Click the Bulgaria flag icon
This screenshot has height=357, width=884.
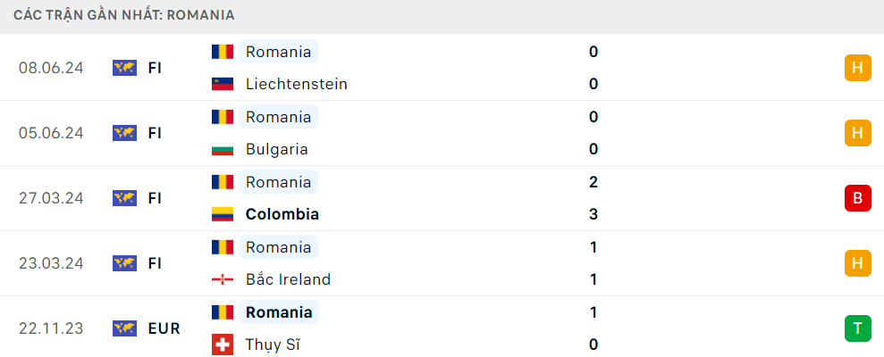pos(223,149)
